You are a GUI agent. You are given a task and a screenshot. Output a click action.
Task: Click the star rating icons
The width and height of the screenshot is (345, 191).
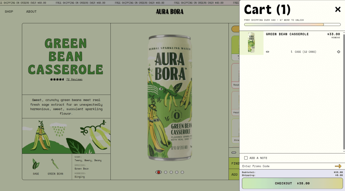tap(57, 79)
